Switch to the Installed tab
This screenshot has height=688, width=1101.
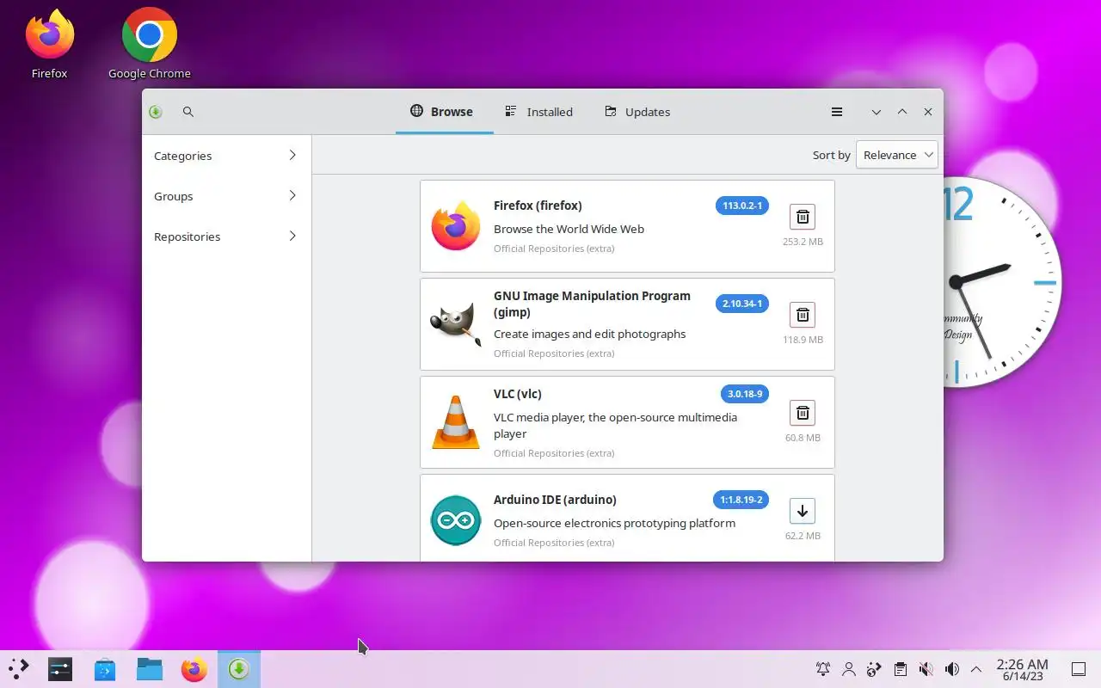(540, 112)
